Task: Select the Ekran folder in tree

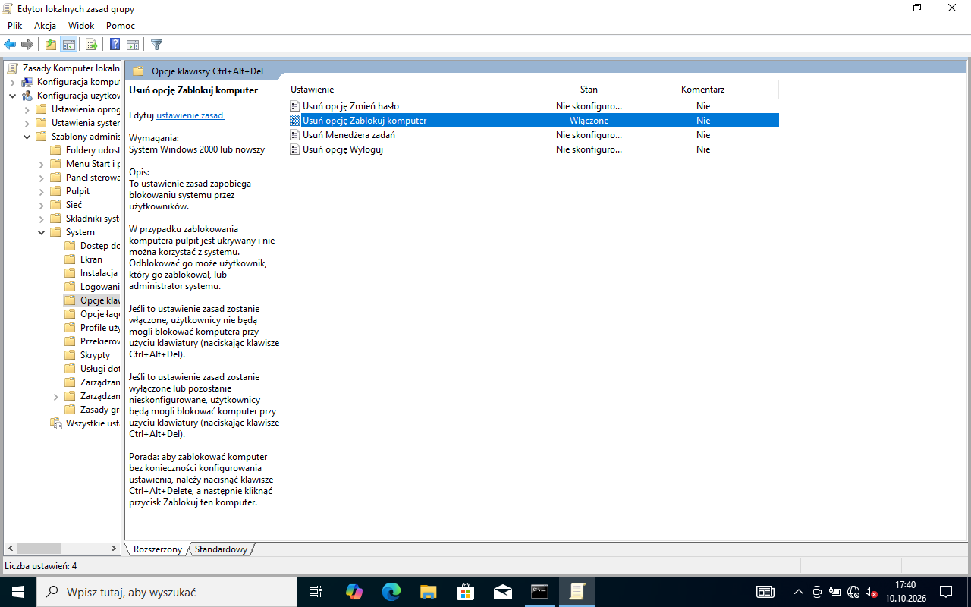Action: coord(91,259)
